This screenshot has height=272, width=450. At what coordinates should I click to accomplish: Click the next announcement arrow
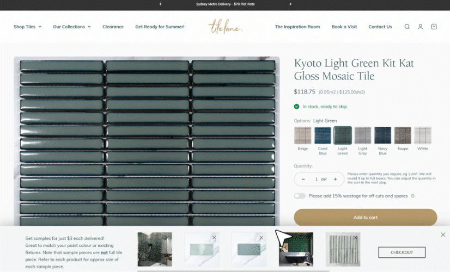coord(290,4)
